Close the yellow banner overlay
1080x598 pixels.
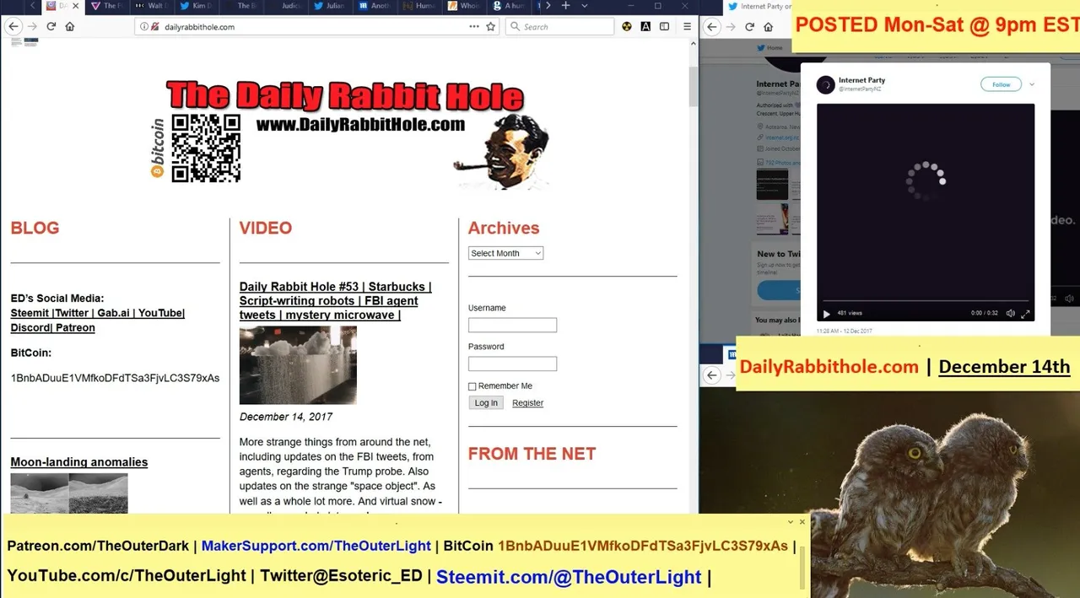[802, 522]
